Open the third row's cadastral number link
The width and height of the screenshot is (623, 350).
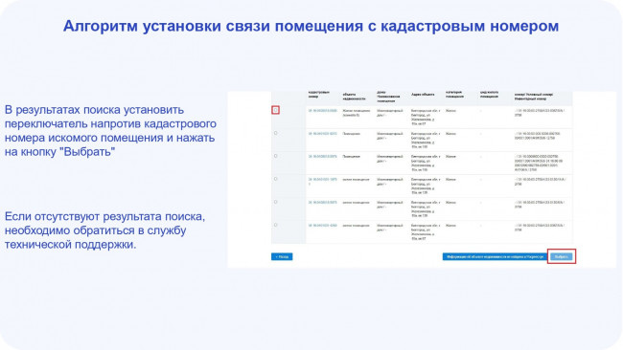(323, 157)
